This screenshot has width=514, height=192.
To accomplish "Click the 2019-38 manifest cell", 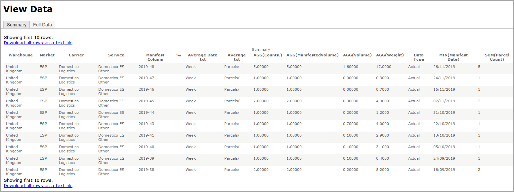I will [x=146, y=170].
